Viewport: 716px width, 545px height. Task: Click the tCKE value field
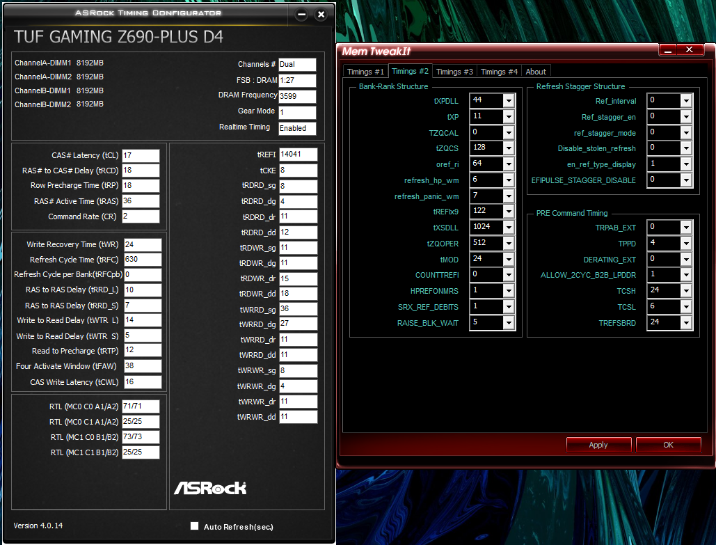tap(299, 171)
